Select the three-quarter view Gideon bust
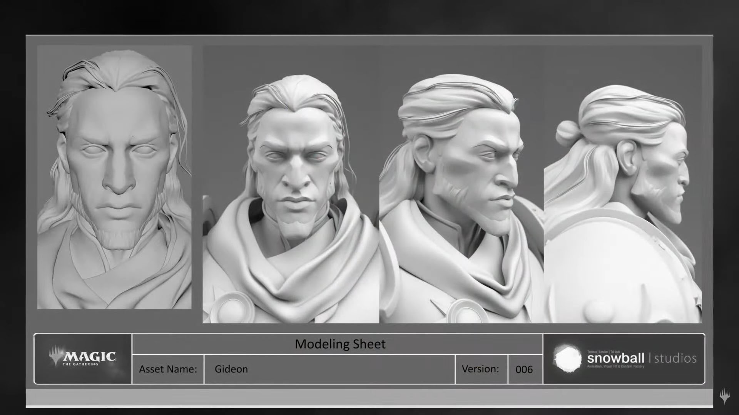Viewport: 739px width, 415px height. point(461,184)
